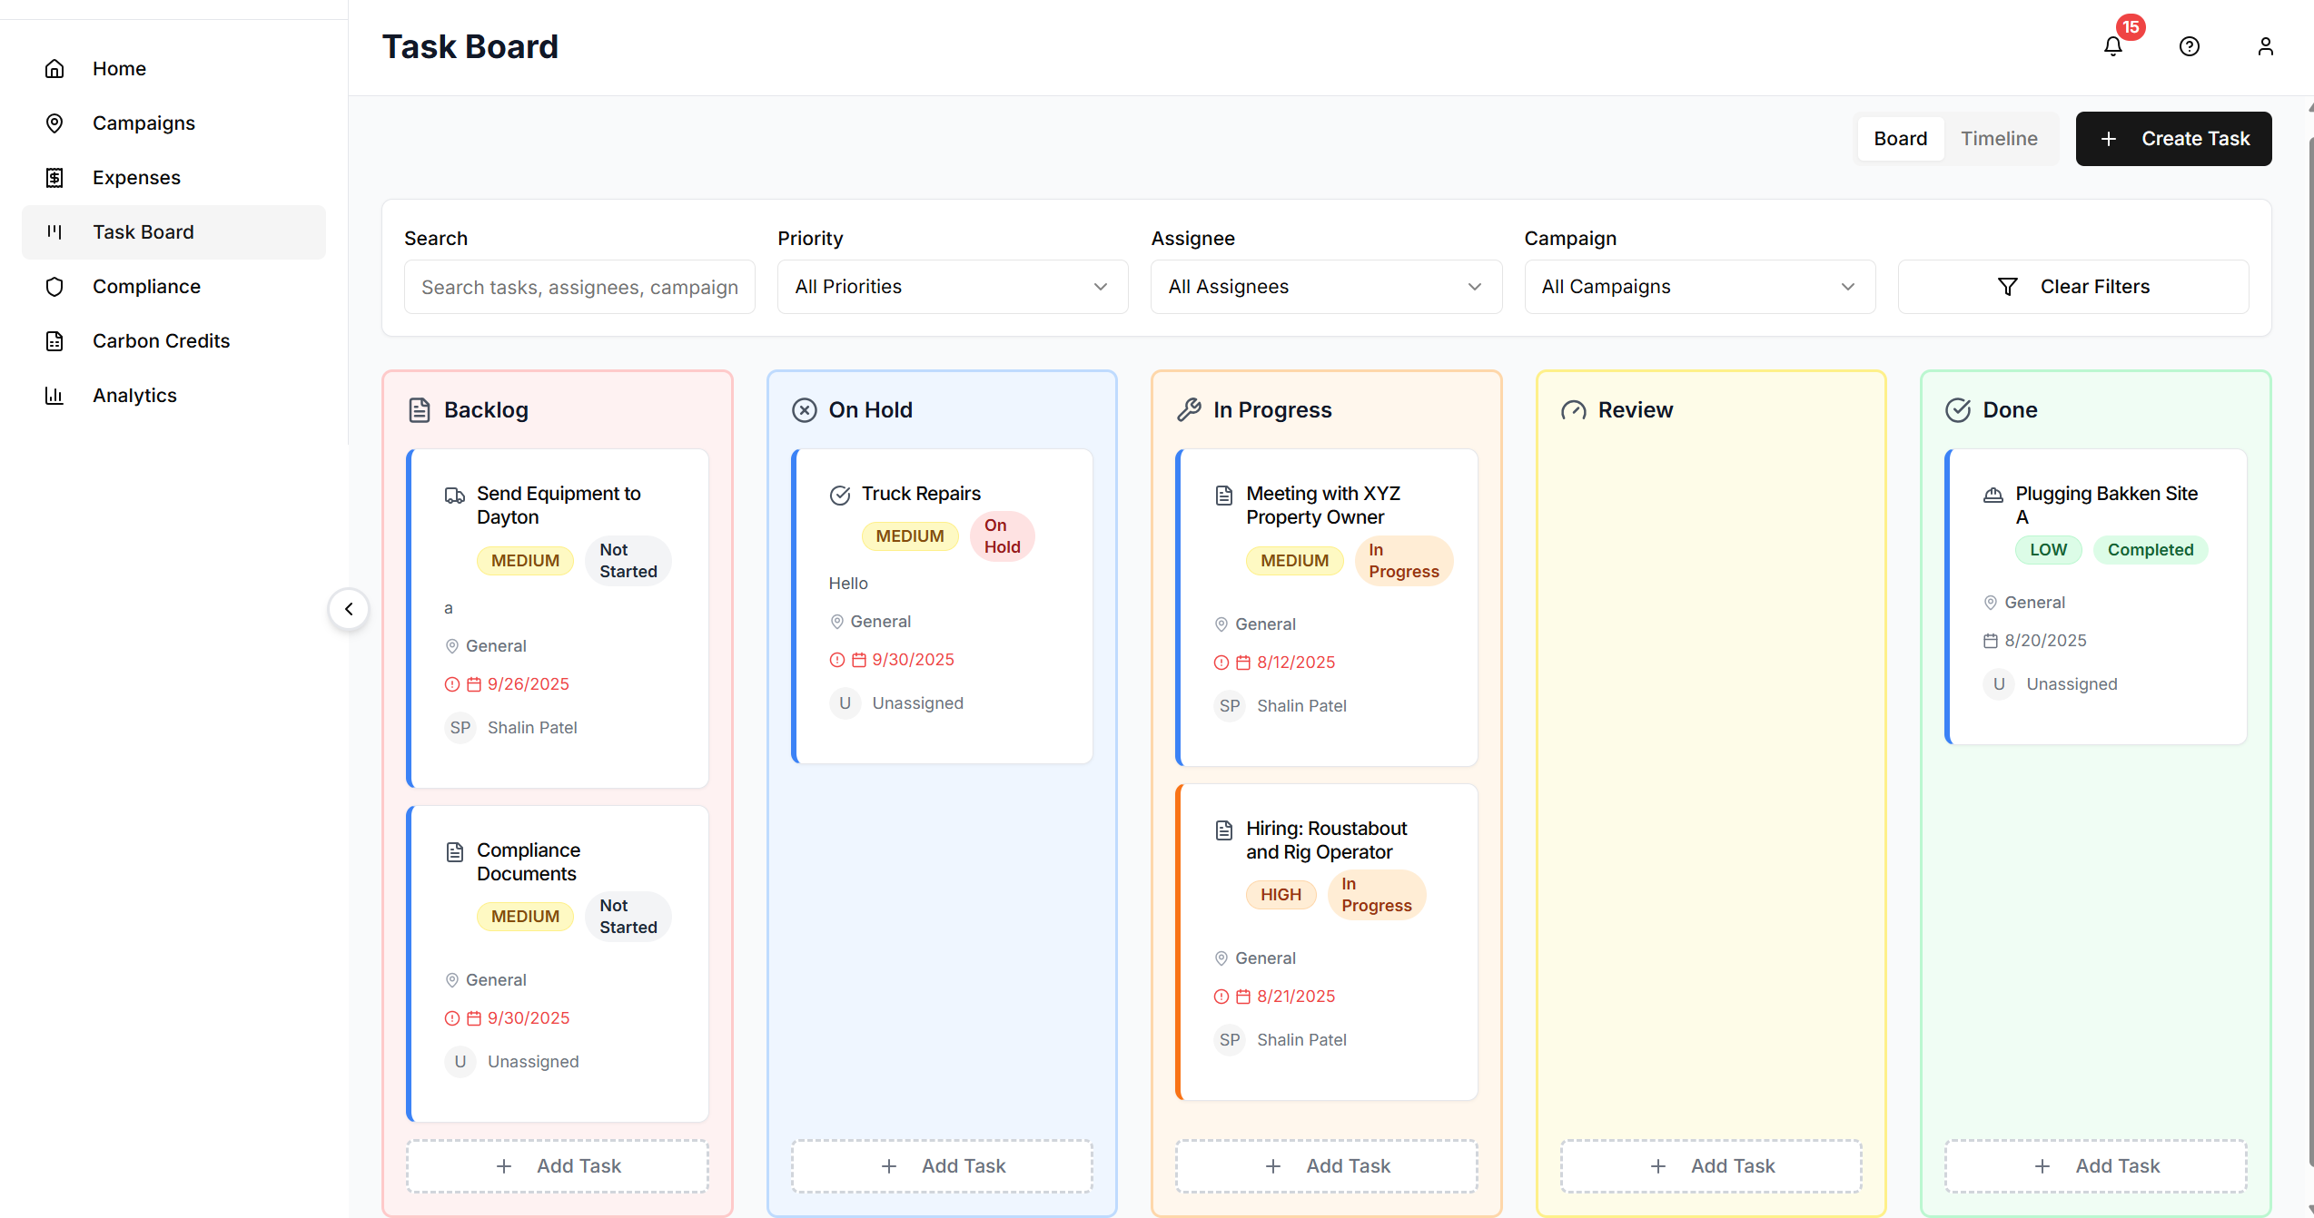Click the Compliance shield icon
This screenshot has width=2314, height=1218.
tap(54, 287)
